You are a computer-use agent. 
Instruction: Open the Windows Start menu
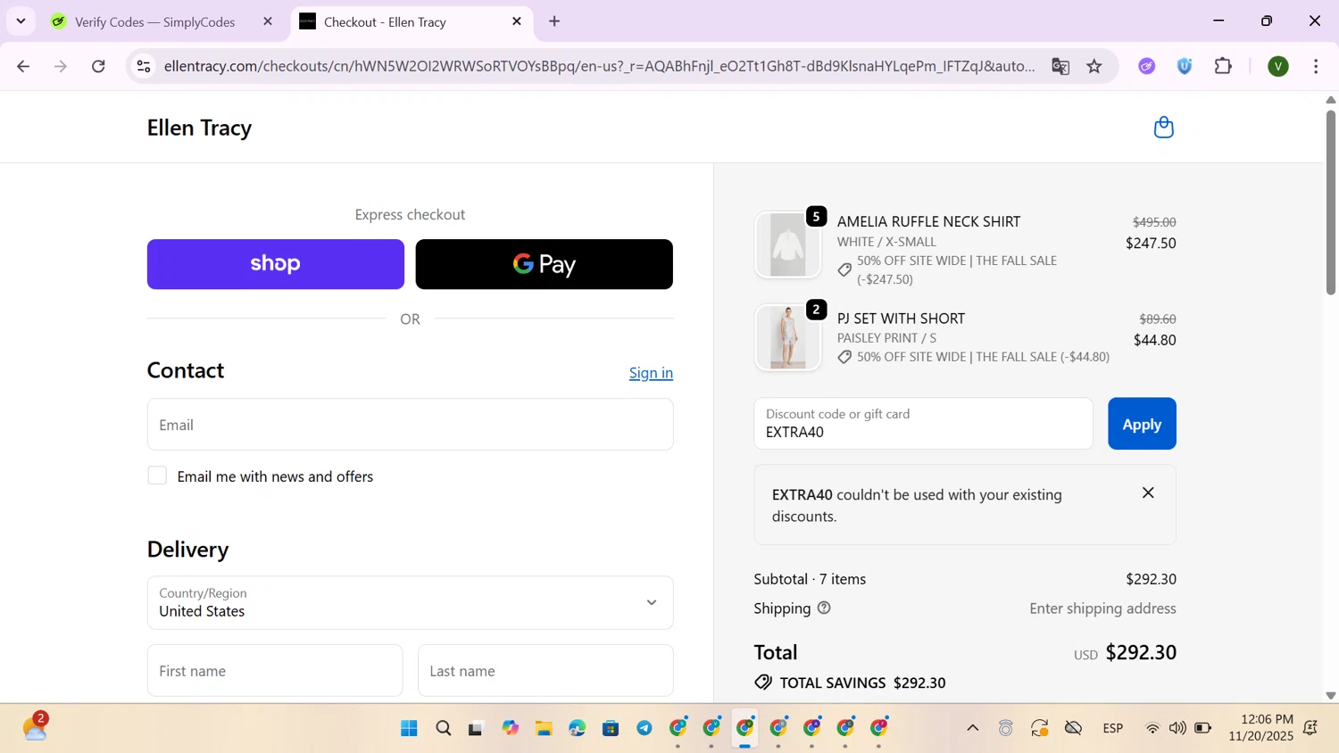pyautogui.click(x=409, y=728)
